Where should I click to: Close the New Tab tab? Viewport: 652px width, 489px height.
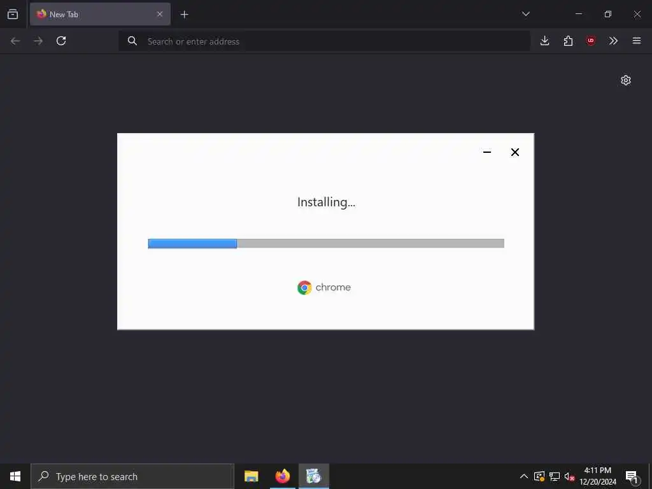[x=160, y=14]
